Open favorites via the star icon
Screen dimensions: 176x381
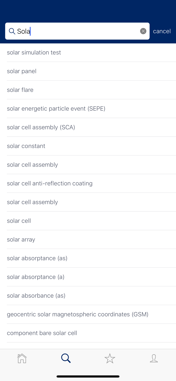(x=110, y=358)
